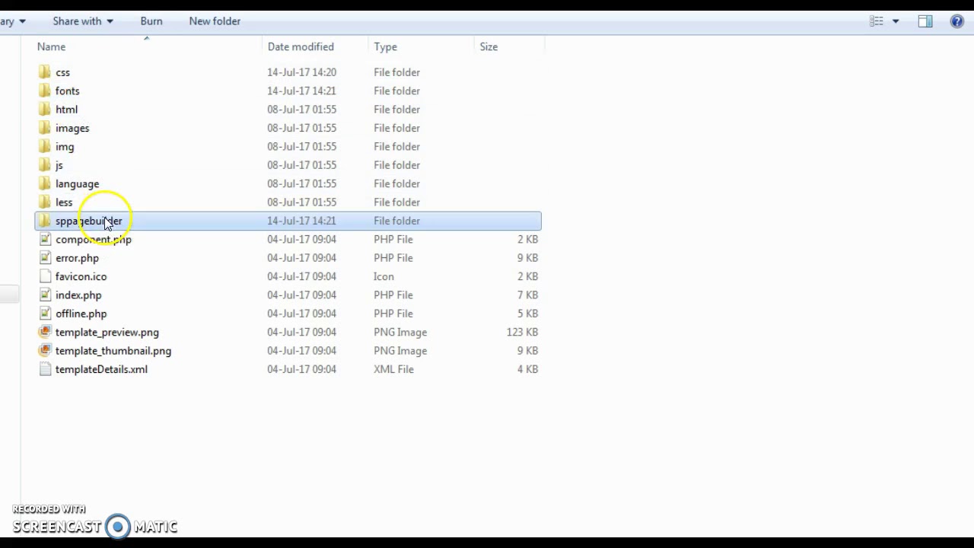This screenshot has width=974, height=548.
Task: Click the img folder icon
Action: 45,146
